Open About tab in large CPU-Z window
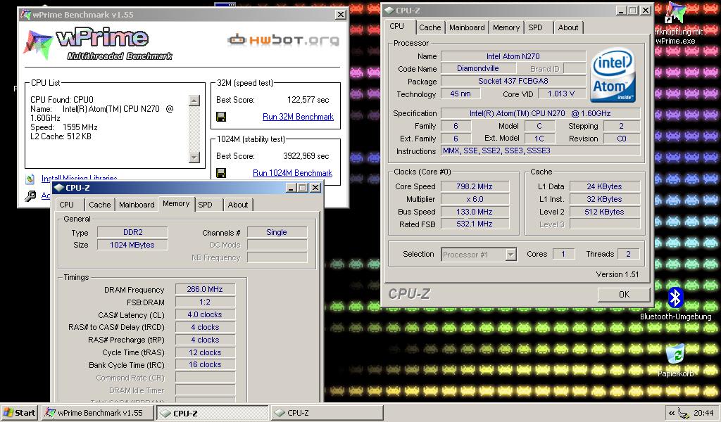 pyautogui.click(x=568, y=27)
